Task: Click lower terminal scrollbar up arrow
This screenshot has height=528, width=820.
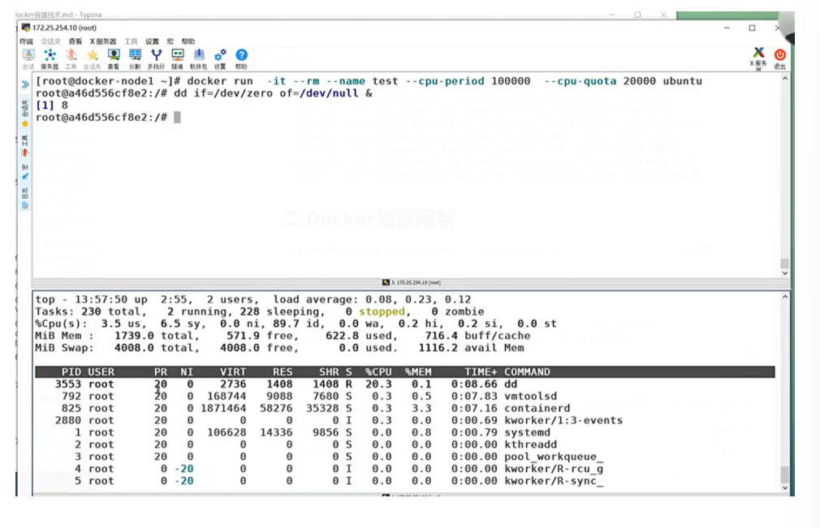Action: [785, 297]
